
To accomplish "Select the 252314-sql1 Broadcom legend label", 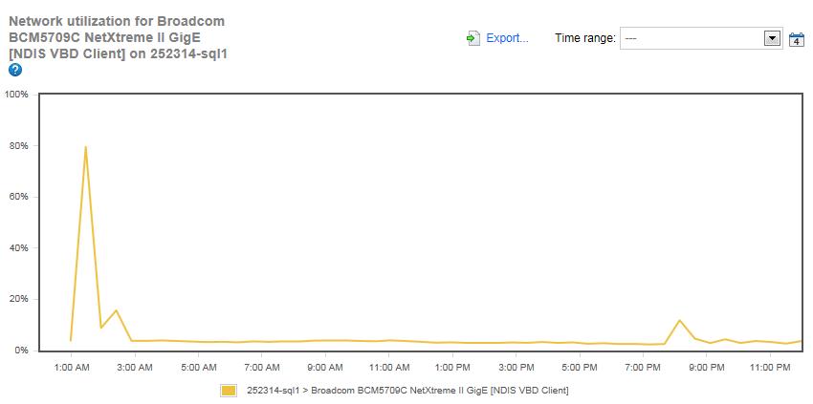I will tap(407, 390).
